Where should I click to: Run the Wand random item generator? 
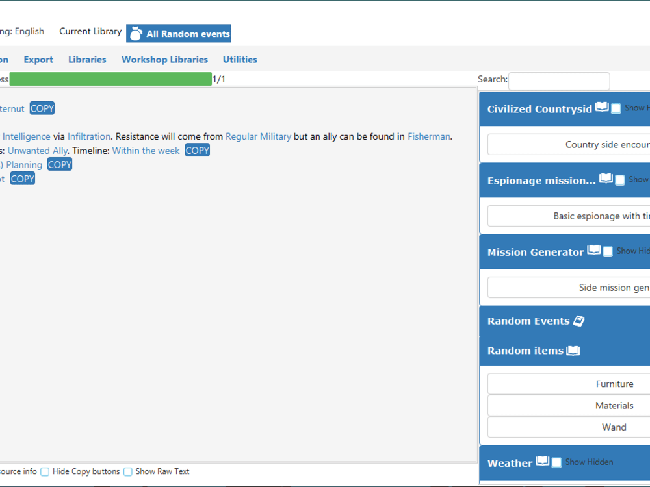614,427
